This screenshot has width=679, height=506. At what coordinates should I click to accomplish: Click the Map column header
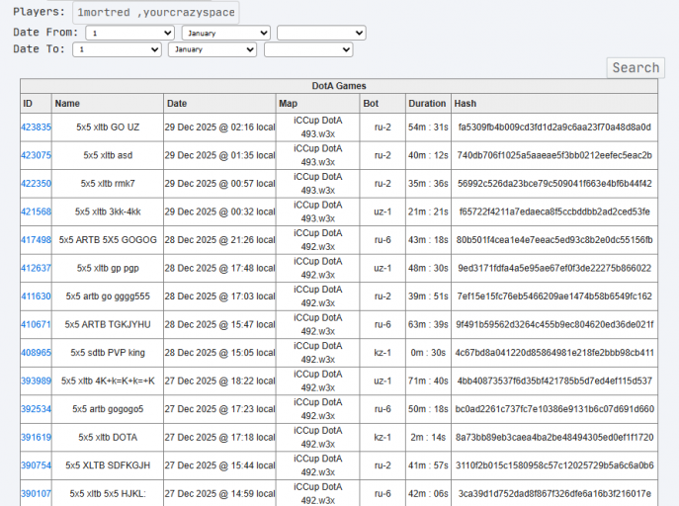(x=318, y=104)
